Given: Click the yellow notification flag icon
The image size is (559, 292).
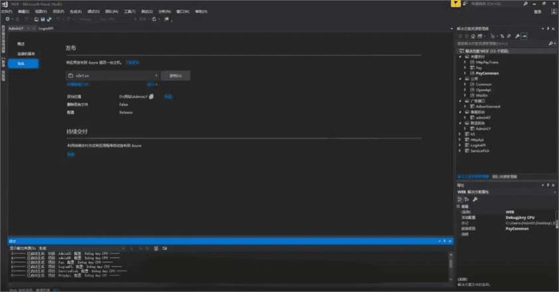Looking at the screenshot, I should click(455, 3).
